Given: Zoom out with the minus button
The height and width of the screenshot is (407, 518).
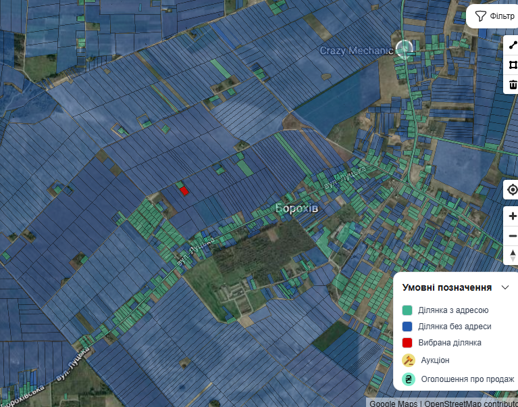Looking at the screenshot, I should [512, 236].
